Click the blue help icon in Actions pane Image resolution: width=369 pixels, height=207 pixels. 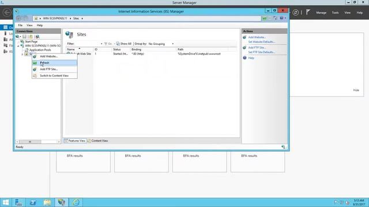coord(244,57)
